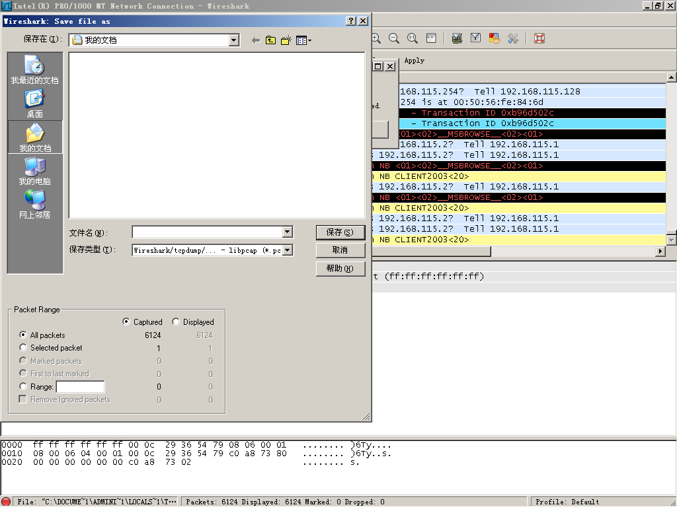The width and height of the screenshot is (677, 507).
Task: Close the Save file as dialog
Action: point(364,21)
